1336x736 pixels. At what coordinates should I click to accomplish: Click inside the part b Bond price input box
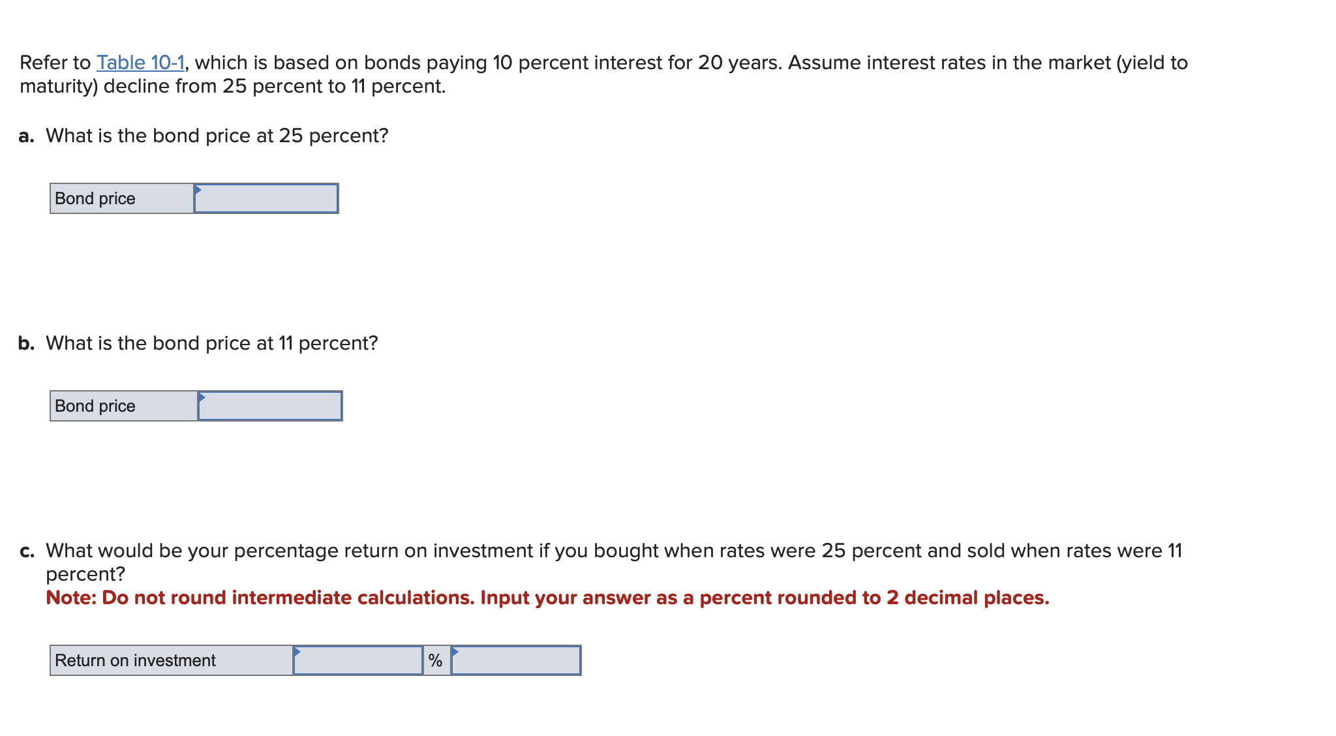[x=271, y=406]
